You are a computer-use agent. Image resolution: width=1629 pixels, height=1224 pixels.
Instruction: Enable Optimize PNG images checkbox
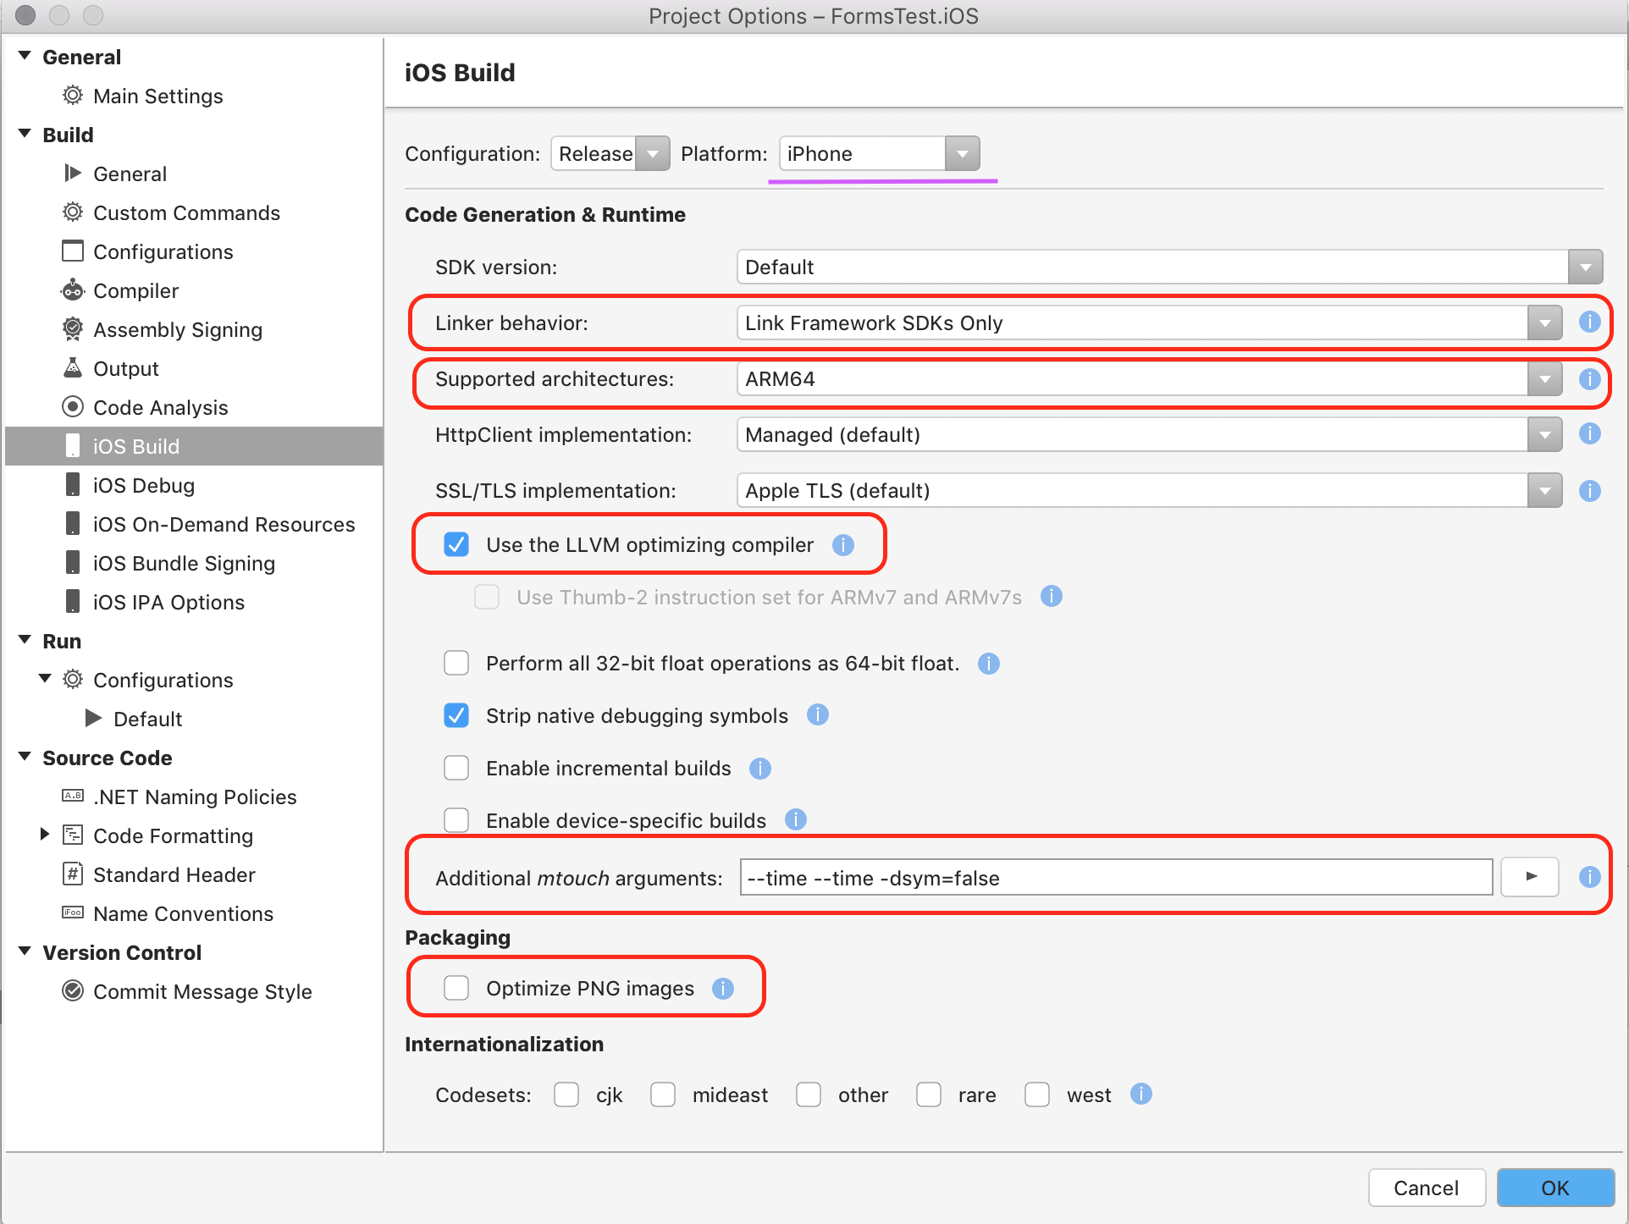point(456,989)
